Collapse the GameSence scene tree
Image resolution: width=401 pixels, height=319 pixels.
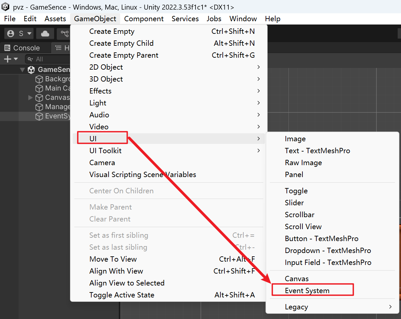pyautogui.click(x=22, y=70)
